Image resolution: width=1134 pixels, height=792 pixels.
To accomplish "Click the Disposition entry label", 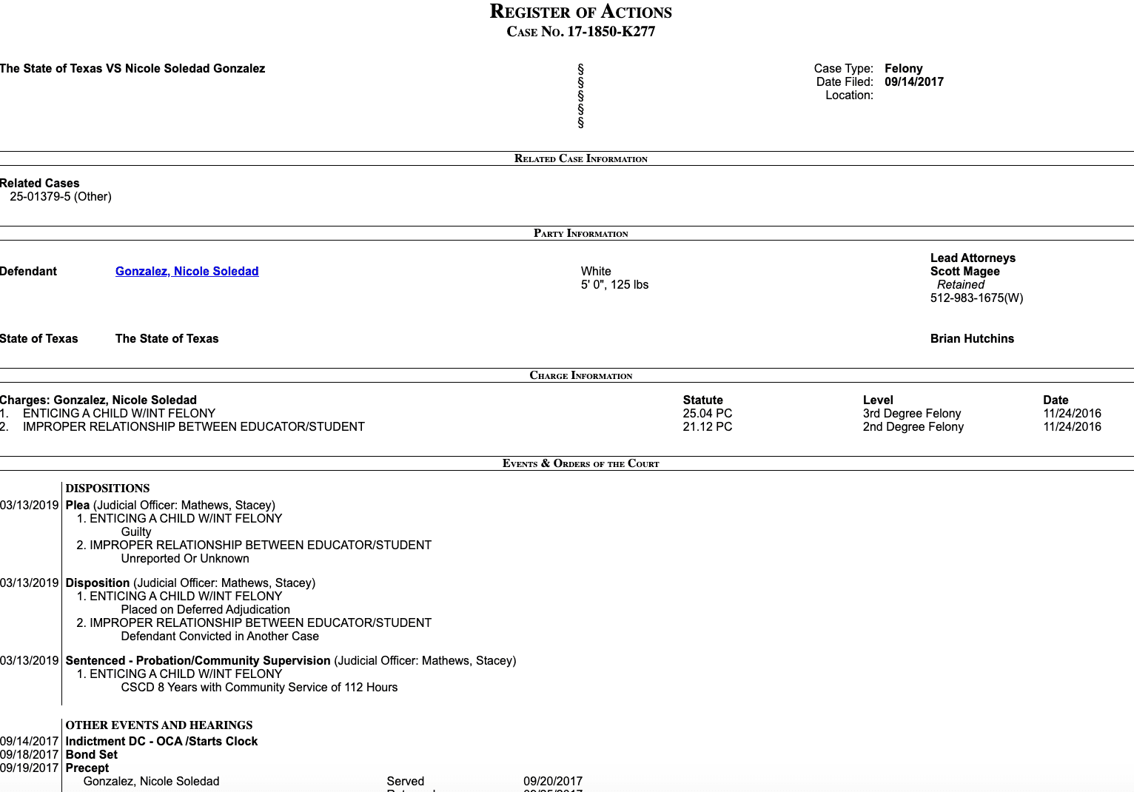I will tap(98, 583).
